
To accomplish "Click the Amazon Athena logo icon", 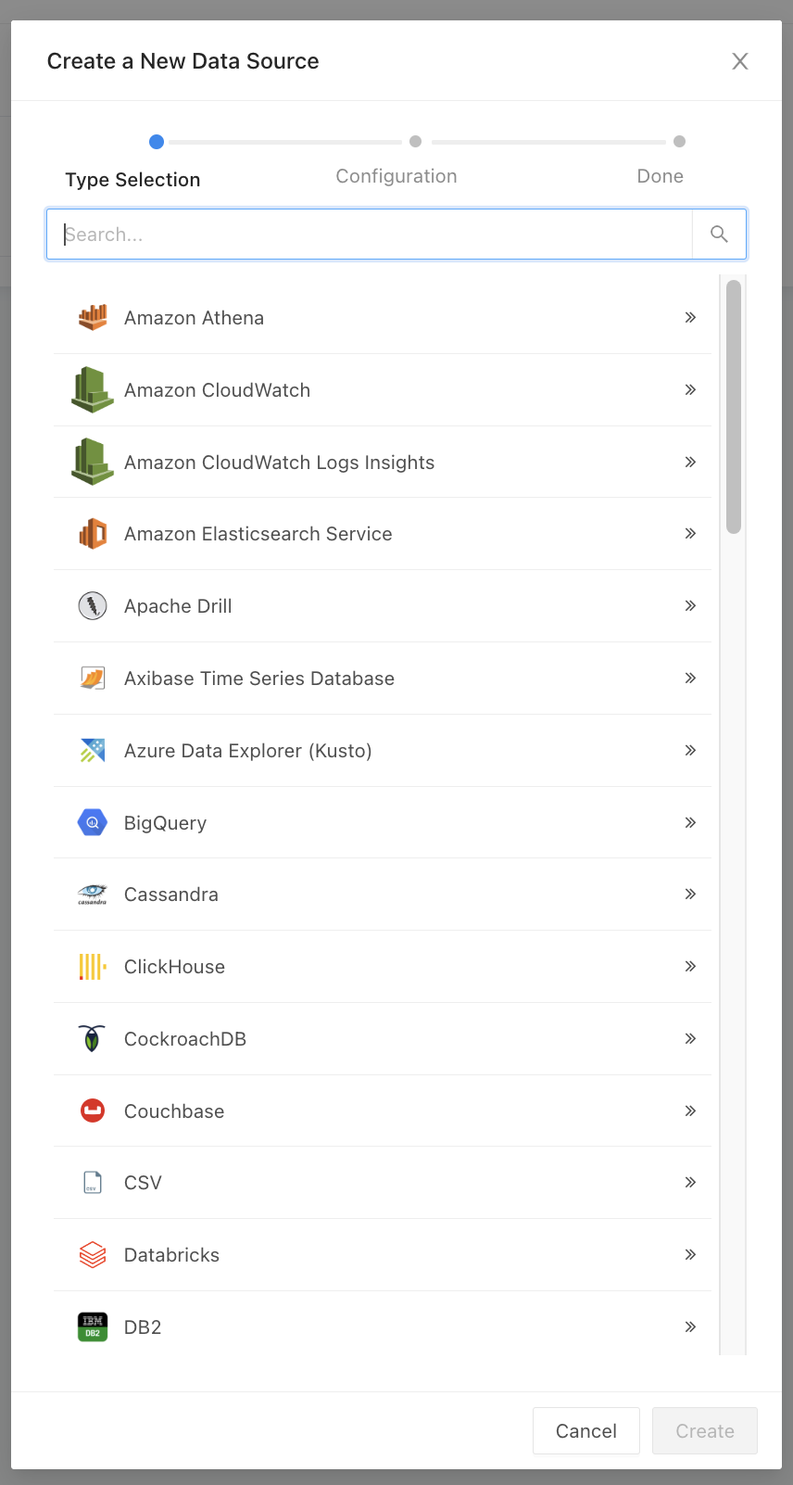I will tap(93, 317).
